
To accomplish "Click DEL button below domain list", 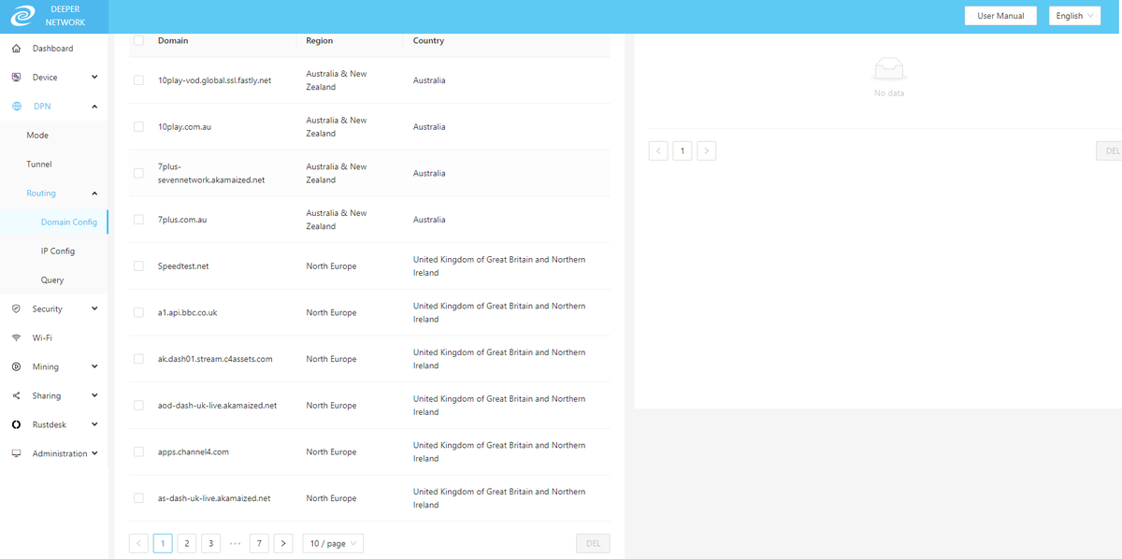I will pyautogui.click(x=593, y=543).
